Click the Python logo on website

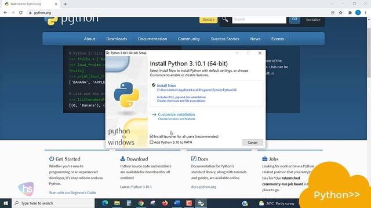(71, 21)
